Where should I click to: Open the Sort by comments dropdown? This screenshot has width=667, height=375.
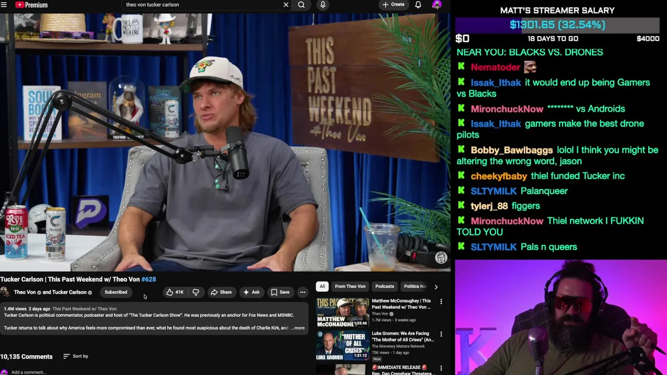[x=76, y=356]
